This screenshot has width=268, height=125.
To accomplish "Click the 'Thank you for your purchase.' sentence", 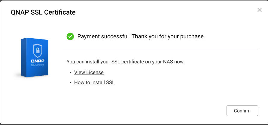I will coord(168,36).
